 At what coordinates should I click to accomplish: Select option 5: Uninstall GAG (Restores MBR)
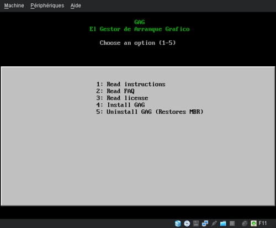(x=150, y=112)
